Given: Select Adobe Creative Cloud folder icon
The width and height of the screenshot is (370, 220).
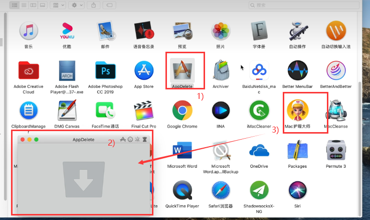Looking at the screenshot, I should pos(29,70).
